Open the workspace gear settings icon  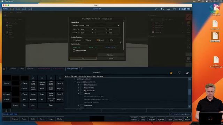4,69
